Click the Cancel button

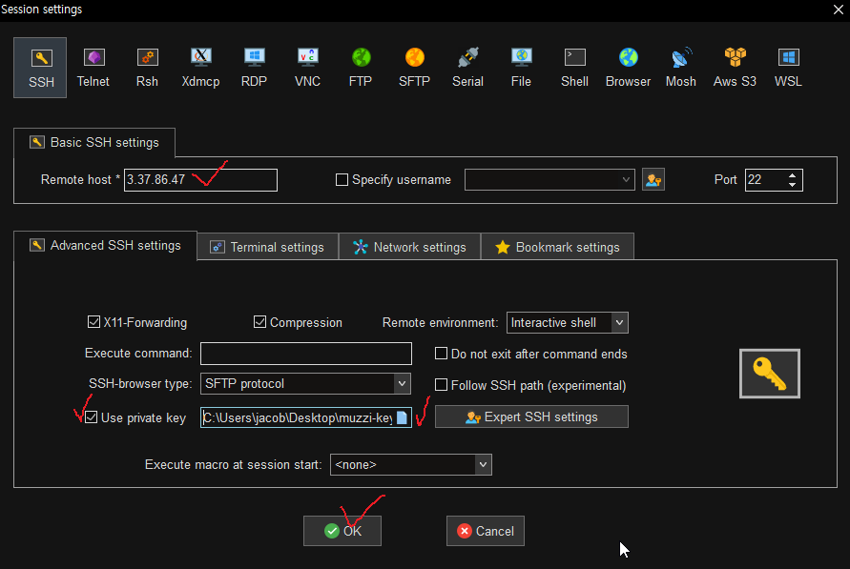[486, 531]
